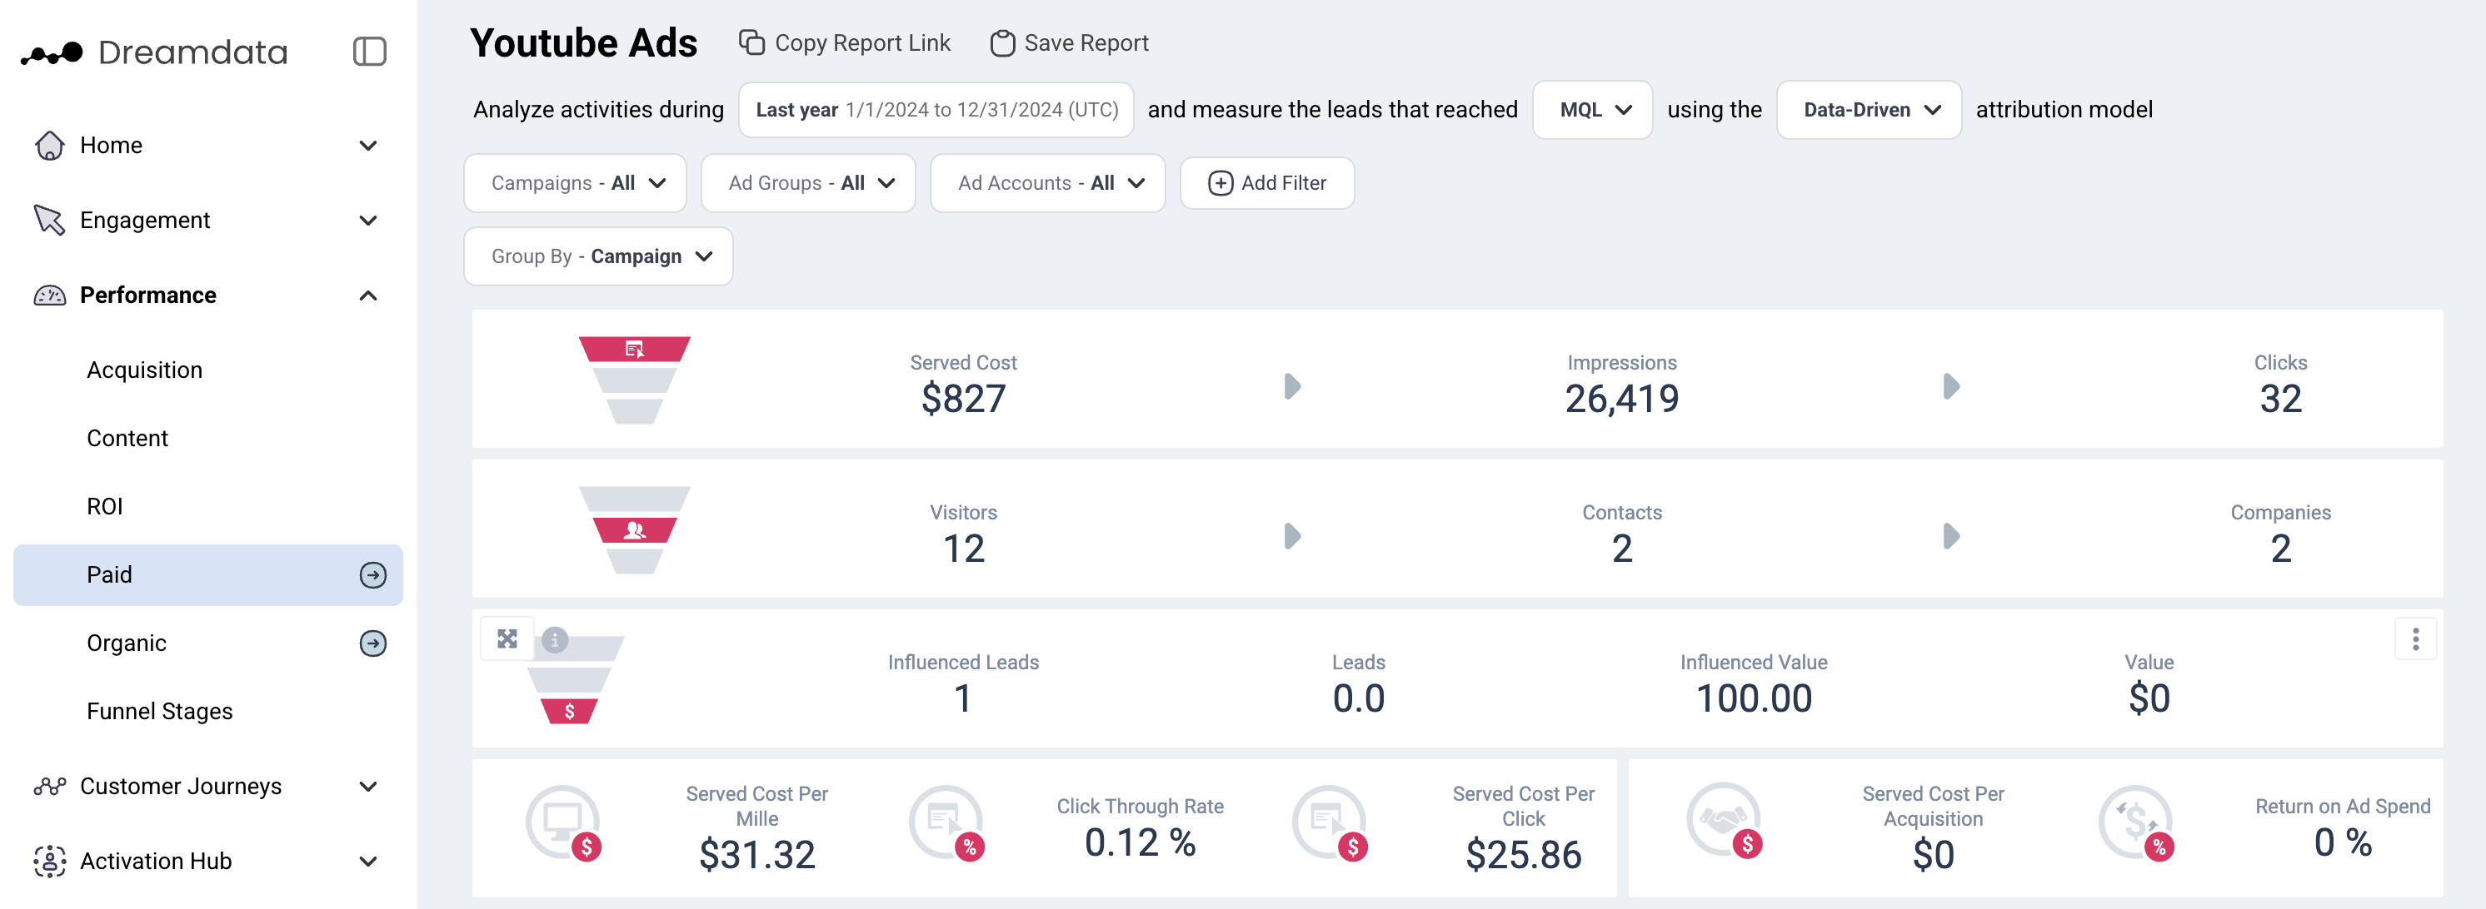Image resolution: width=2486 pixels, height=909 pixels.
Task: Open the Group By Campaign dropdown
Action: point(598,256)
